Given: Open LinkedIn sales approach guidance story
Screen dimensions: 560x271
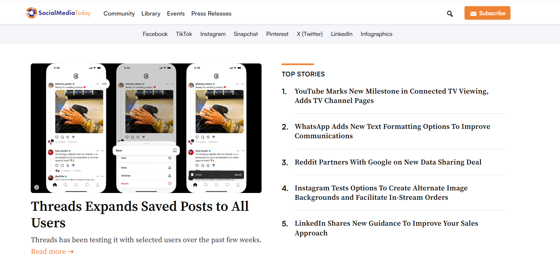Looking at the screenshot, I should [x=386, y=228].
